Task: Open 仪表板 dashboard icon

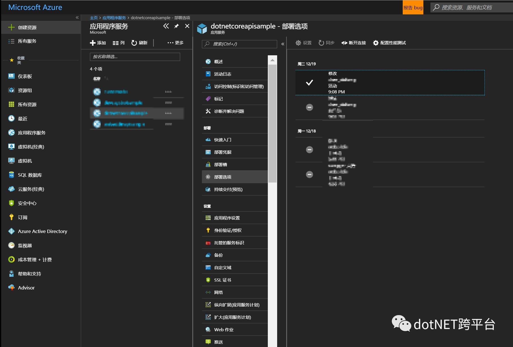Action: tap(11, 76)
